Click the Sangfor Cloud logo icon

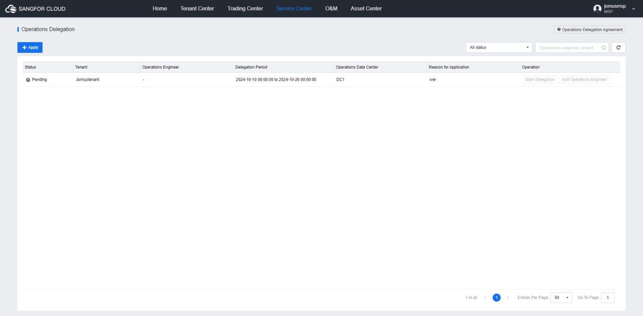(11, 9)
